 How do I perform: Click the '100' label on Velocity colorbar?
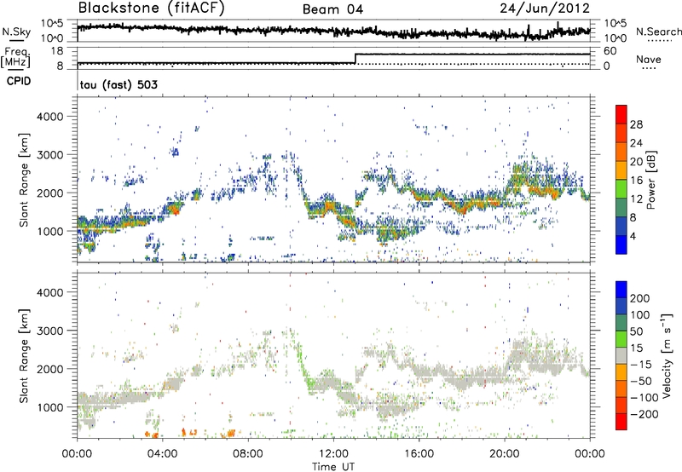coord(640,315)
